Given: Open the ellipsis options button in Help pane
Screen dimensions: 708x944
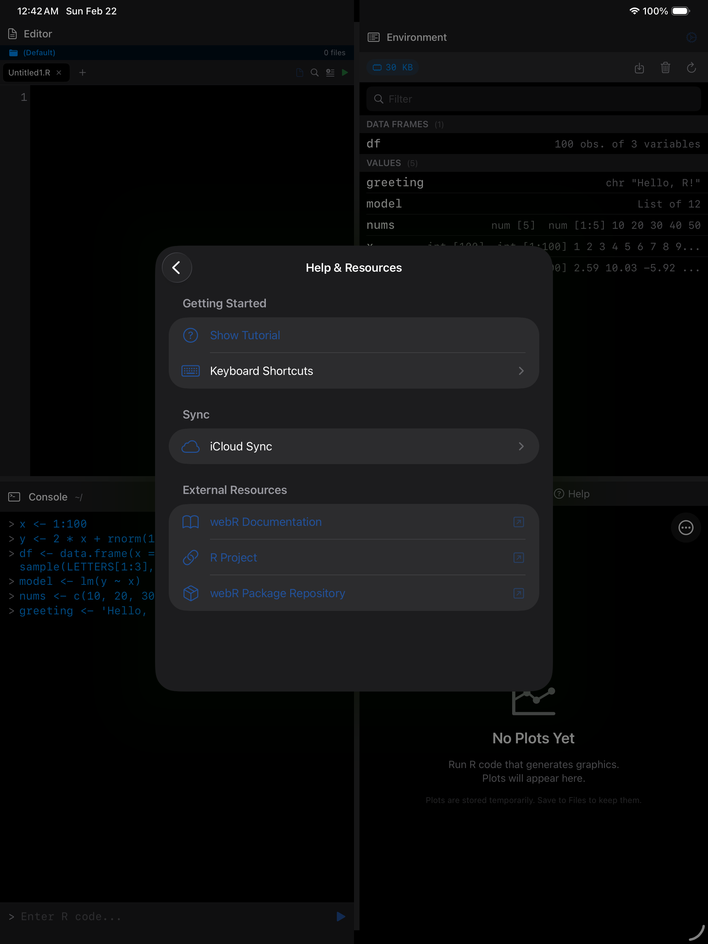Looking at the screenshot, I should point(685,528).
